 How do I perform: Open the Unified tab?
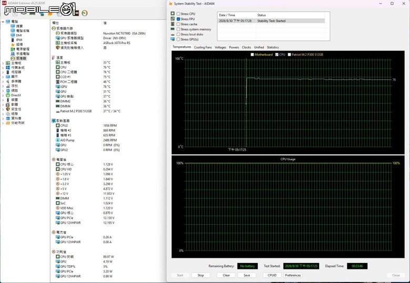[x=259, y=47]
